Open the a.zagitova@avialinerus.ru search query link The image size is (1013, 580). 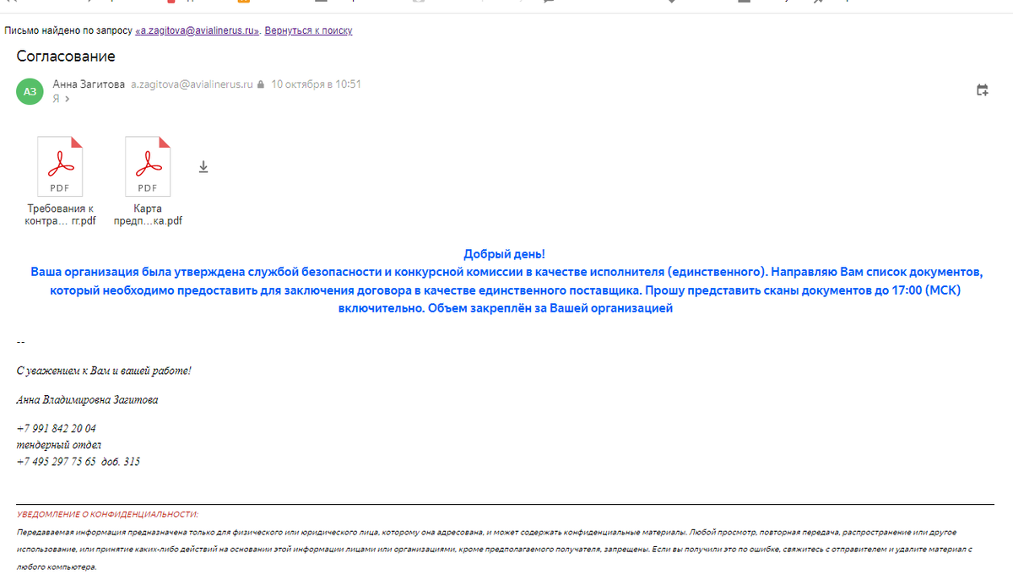coord(198,30)
